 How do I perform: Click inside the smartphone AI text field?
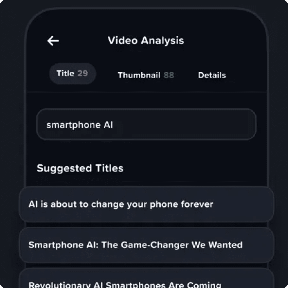coord(146,124)
